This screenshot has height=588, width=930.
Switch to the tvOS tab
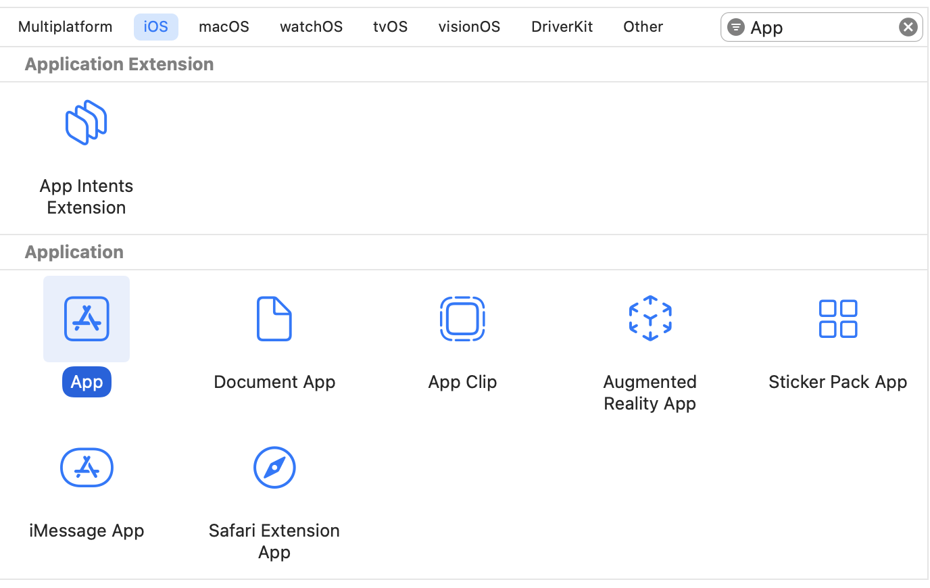pos(391,27)
